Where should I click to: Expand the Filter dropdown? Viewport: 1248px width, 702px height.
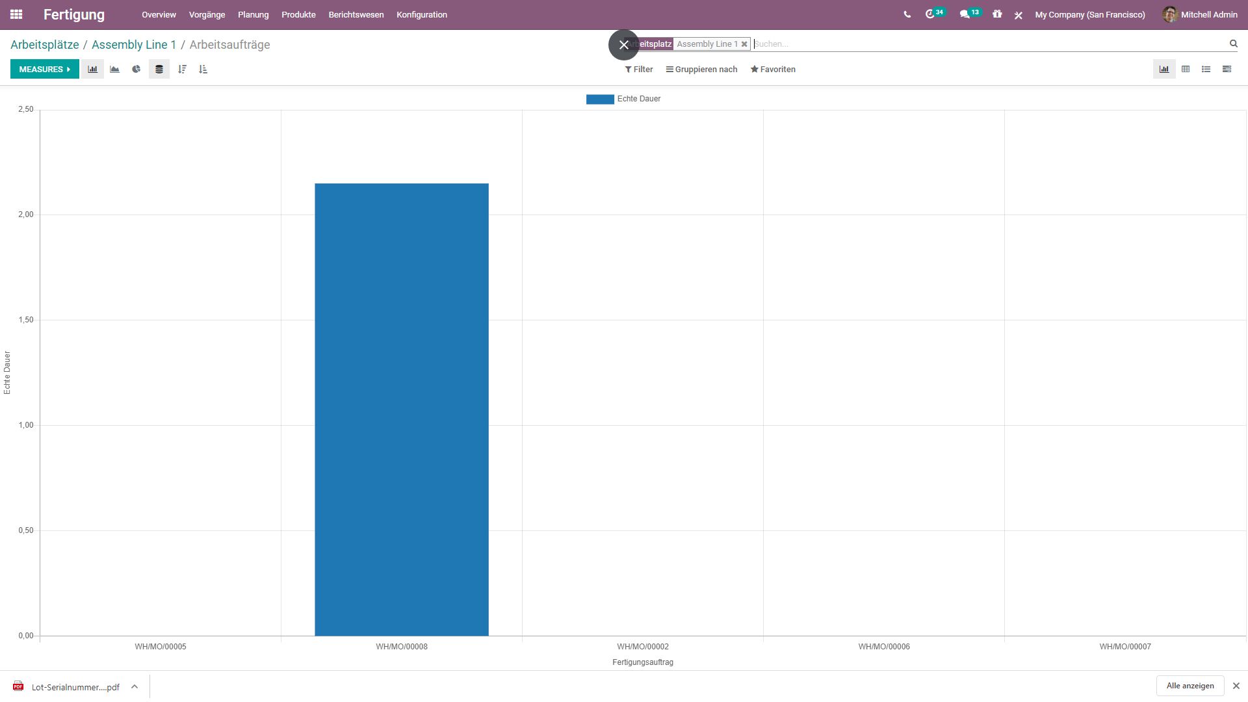click(x=639, y=69)
